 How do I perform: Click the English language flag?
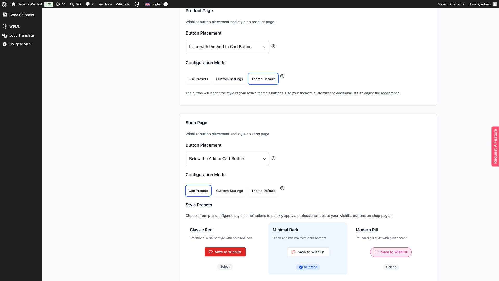point(148,4)
